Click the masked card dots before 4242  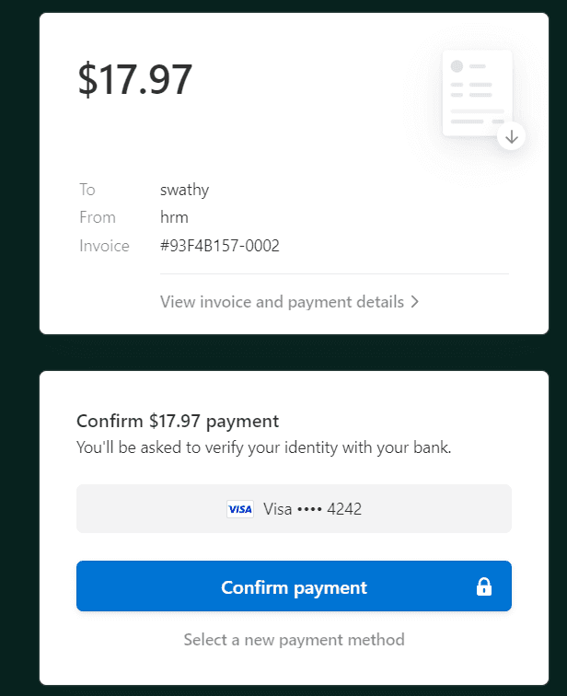(x=312, y=509)
